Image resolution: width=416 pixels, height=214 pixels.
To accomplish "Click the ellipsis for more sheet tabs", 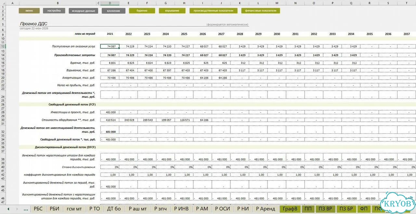I will click(x=26, y=209).
